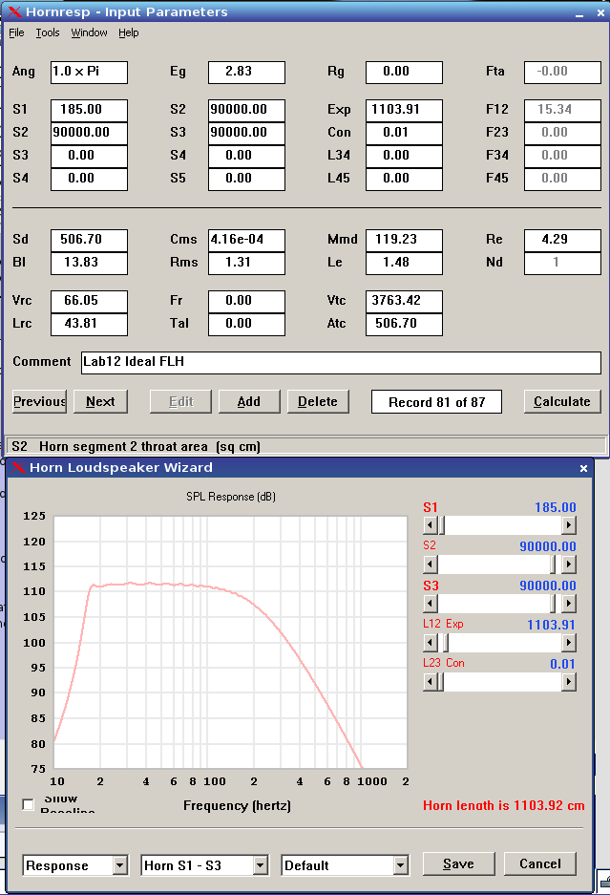This screenshot has width=610, height=895.
Task: Click the S1 slider thumb
Action: click(x=442, y=524)
